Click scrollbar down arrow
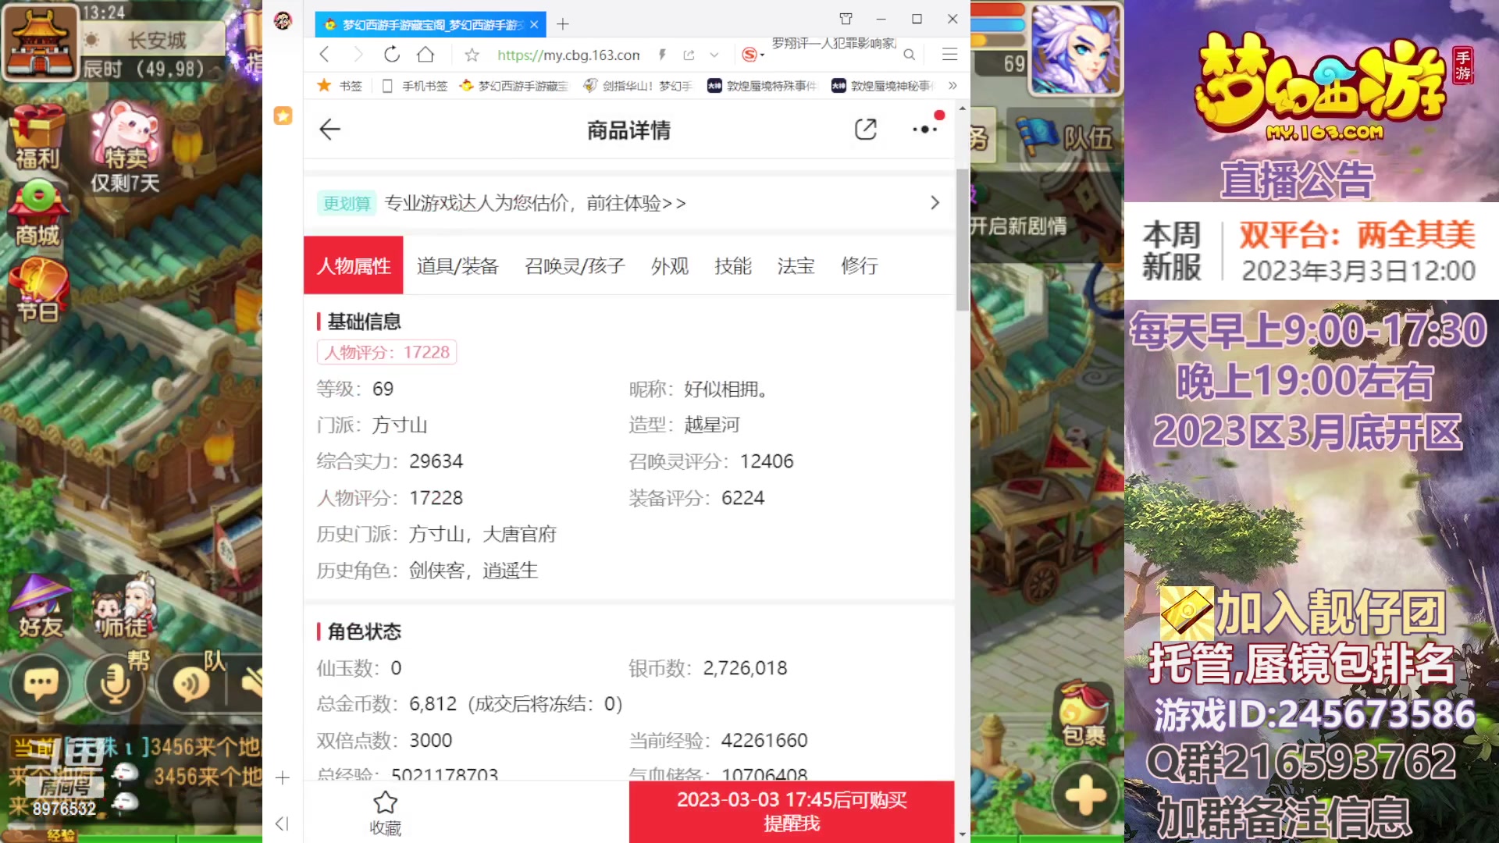1499x843 pixels. (x=963, y=834)
